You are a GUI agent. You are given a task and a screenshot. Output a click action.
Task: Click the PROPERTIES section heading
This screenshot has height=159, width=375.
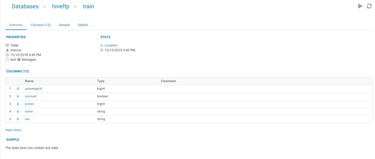(x=16, y=37)
